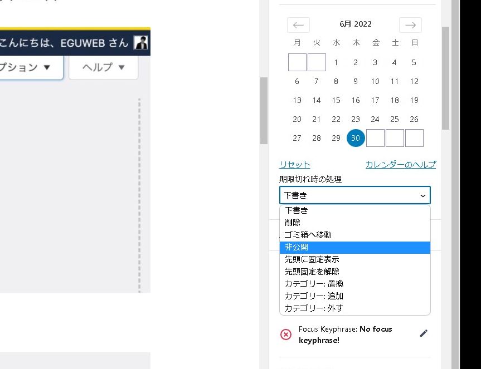Viewport: 481px width, 369px height.
Task: Open the カレンダーのヘルプ link
Action: coord(400,165)
